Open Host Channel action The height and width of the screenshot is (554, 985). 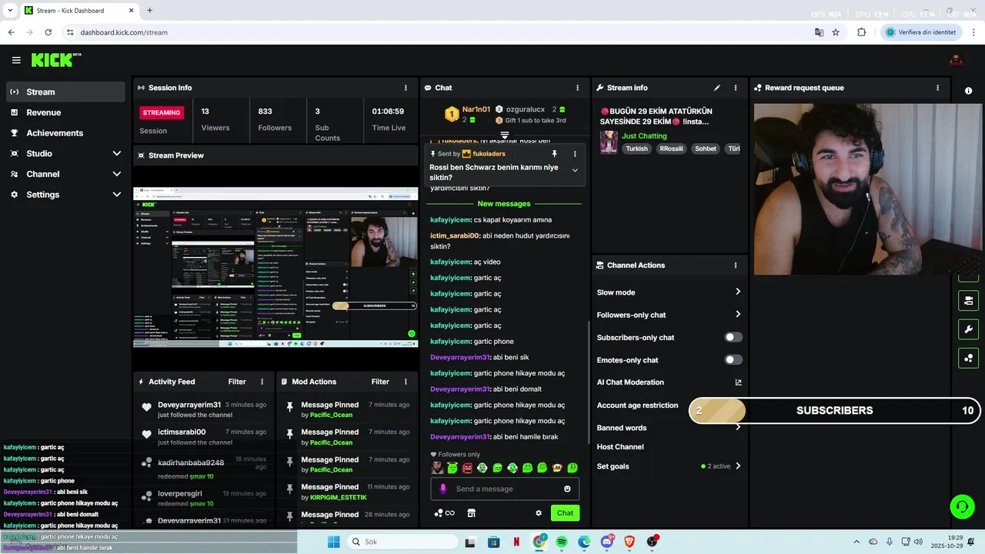[x=620, y=446]
